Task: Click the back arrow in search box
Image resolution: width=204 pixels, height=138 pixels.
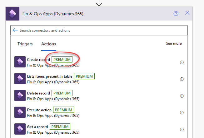Action: click(15, 30)
